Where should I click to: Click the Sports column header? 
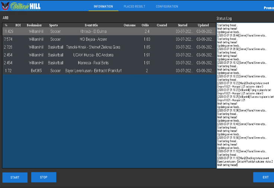coord(54,25)
